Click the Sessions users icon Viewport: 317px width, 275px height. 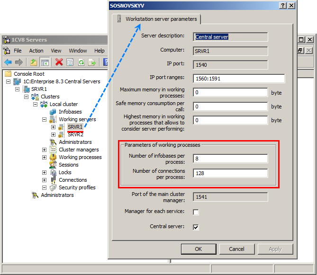pyautogui.click(x=53, y=165)
